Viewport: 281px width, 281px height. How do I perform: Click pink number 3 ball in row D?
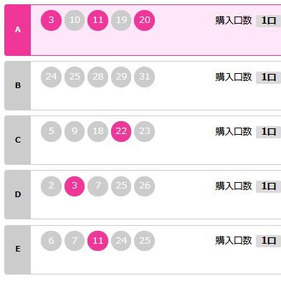(x=75, y=186)
